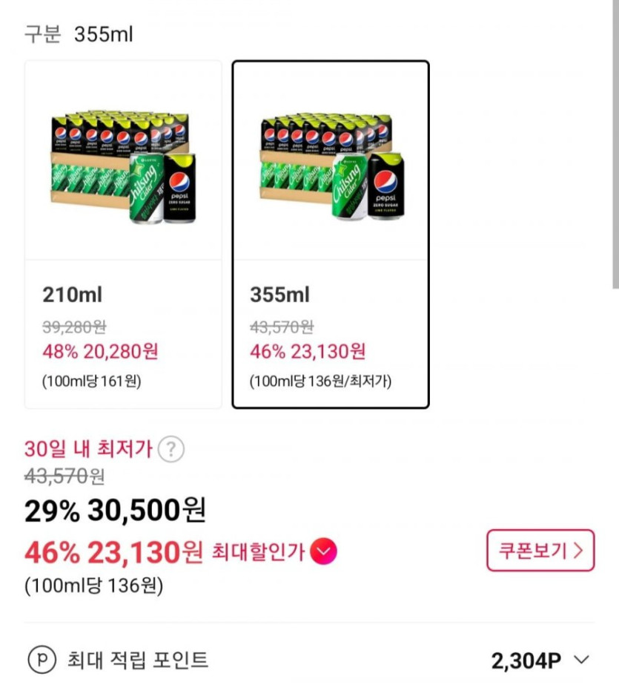Click the 46% 23,130원 price in 355ml card
Screen dimensions: 619x691
click(x=307, y=351)
